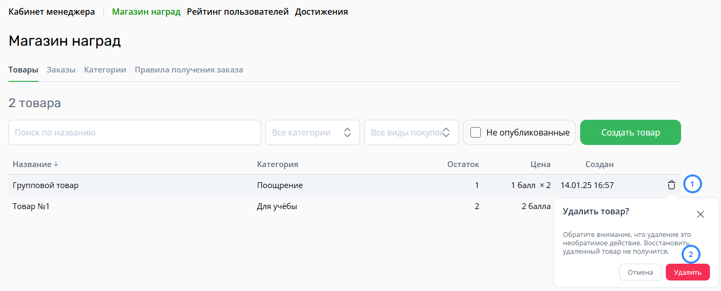Open Рейтинг пользователей menu item
Viewport: 721px width, 291px height.
tap(238, 12)
